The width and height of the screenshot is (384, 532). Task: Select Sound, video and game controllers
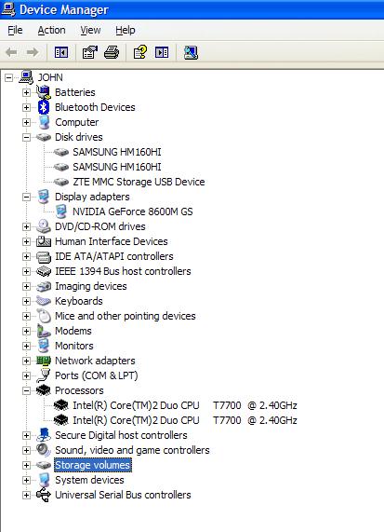point(132,450)
